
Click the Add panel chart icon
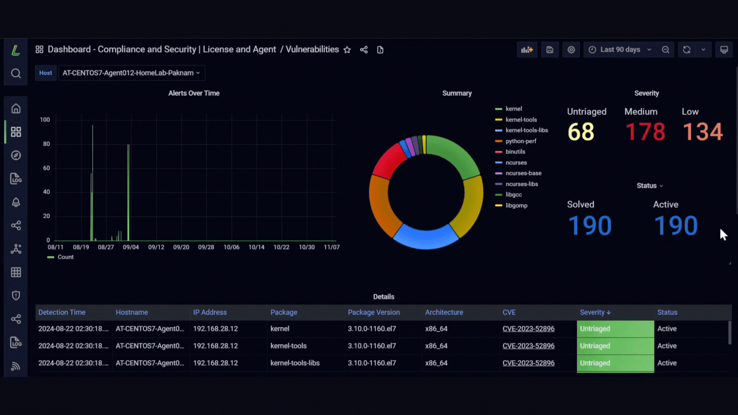(x=527, y=50)
